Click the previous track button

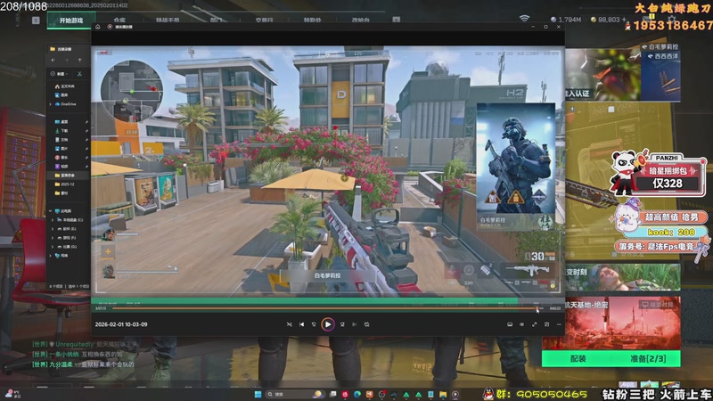[x=301, y=324]
